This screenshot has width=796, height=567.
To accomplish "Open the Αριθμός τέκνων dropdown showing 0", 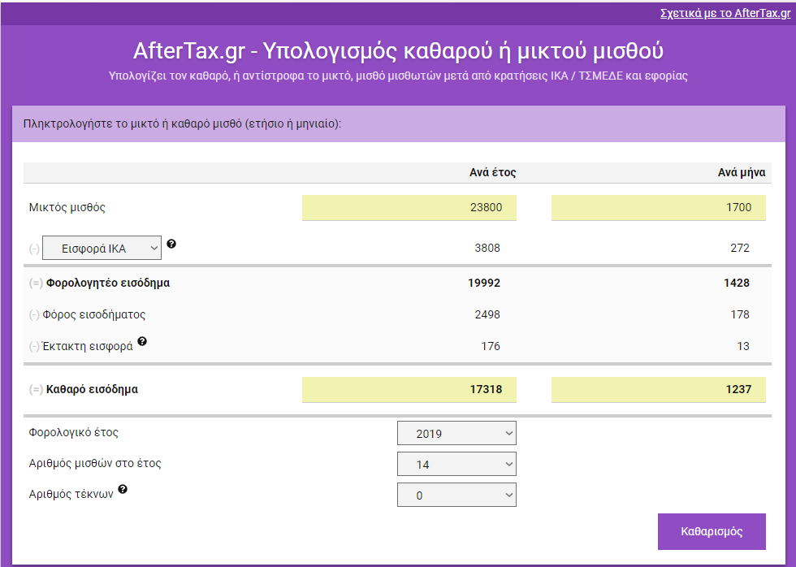I will [456, 495].
